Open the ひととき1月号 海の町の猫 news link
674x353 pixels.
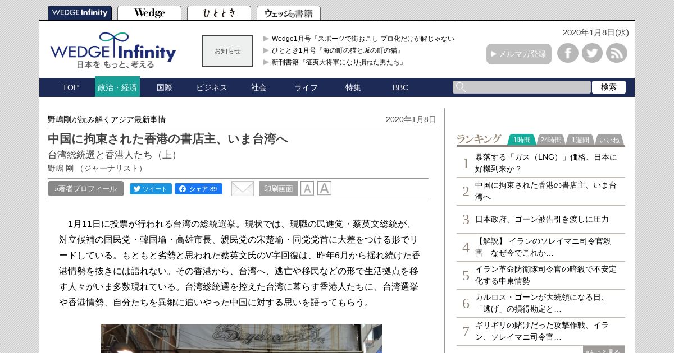pos(337,50)
